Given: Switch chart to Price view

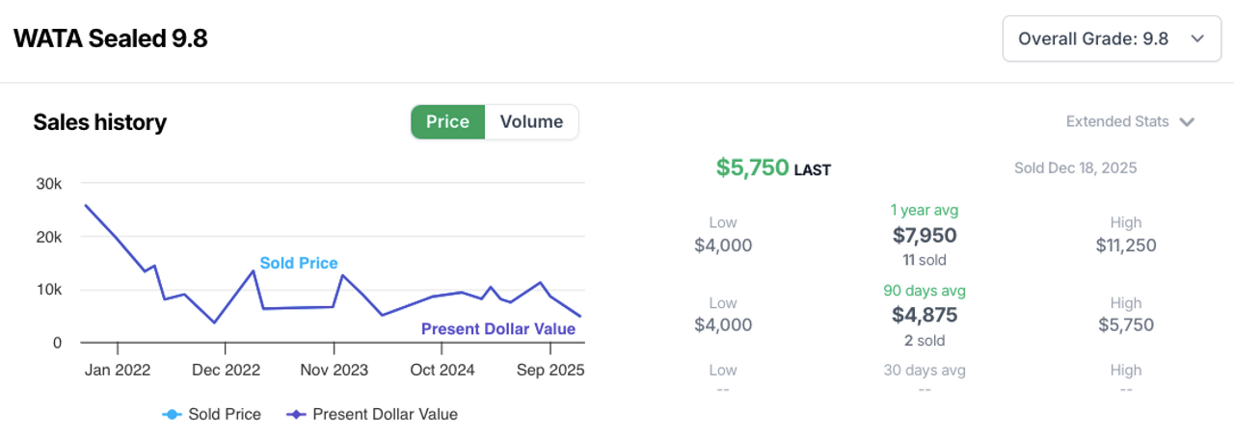Looking at the screenshot, I should click(x=447, y=122).
